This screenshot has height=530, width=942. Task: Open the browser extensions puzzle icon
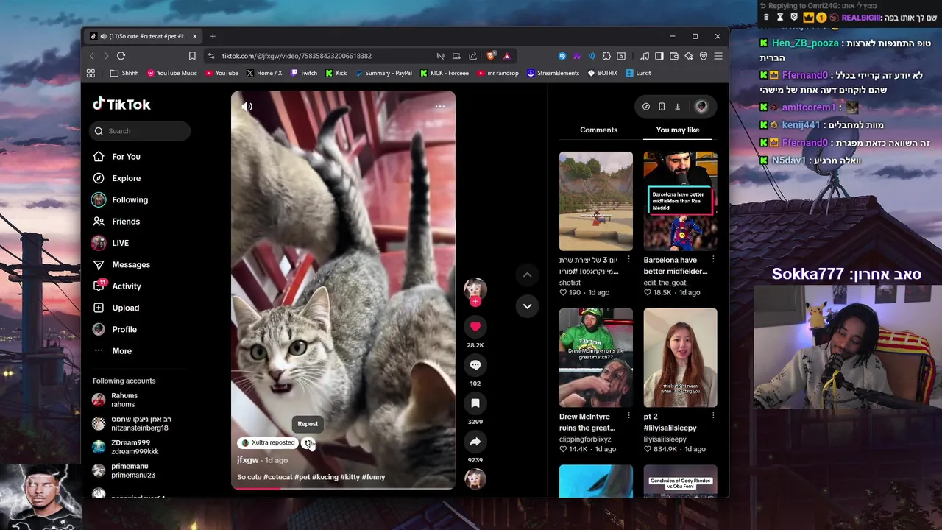606,56
